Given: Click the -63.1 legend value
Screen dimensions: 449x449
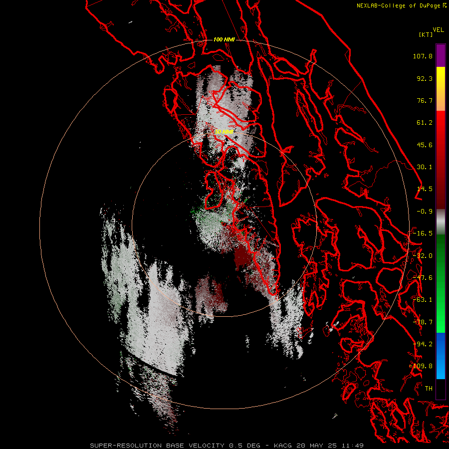Looking at the screenshot, I should [423, 300].
